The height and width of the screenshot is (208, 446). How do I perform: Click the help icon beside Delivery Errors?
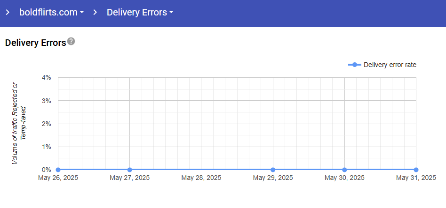[71, 42]
